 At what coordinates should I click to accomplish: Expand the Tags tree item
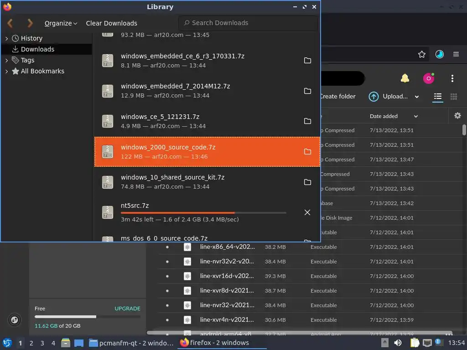[6, 61]
